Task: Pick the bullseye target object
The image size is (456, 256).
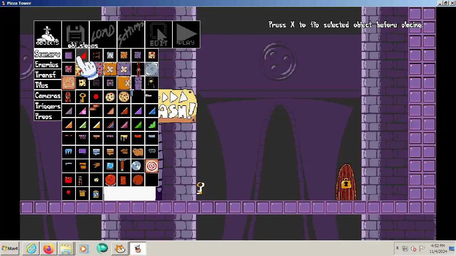Action: pyautogui.click(x=152, y=166)
